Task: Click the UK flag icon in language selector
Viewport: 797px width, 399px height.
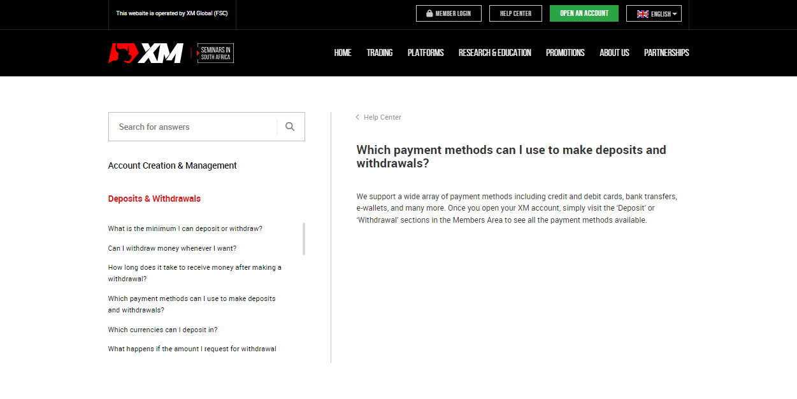Action: (x=642, y=13)
